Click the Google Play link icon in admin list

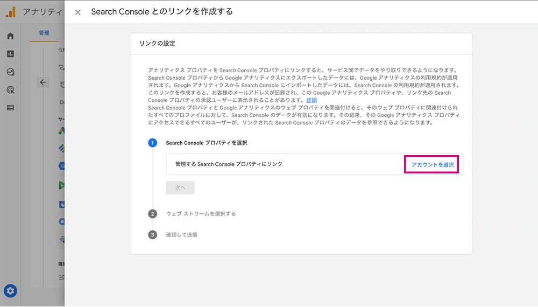pyautogui.click(x=61, y=185)
